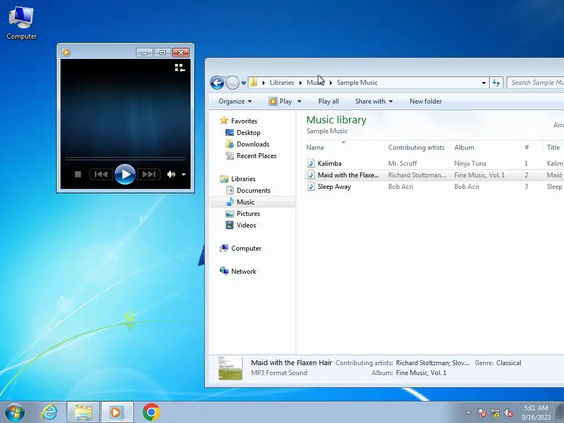Screen dimensions: 564x423
Task: Click Play all in toolbar
Action: click(x=328, y=101)
